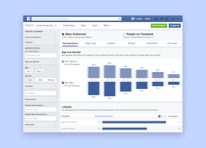Switch to the Demographics tab
206x148 pixels.
(70, 43)
